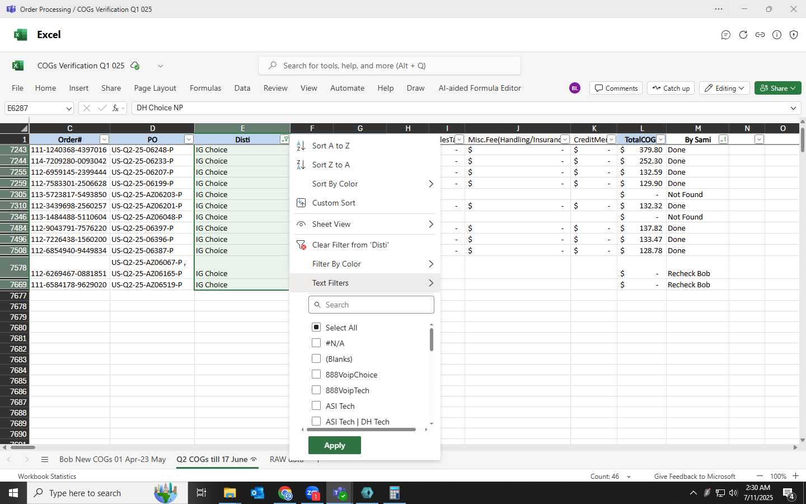Click the saved-to-cloud status icon

(x=135, y=66)
